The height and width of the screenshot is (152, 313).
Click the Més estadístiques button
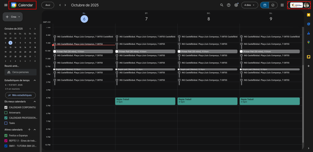point(20,95)
